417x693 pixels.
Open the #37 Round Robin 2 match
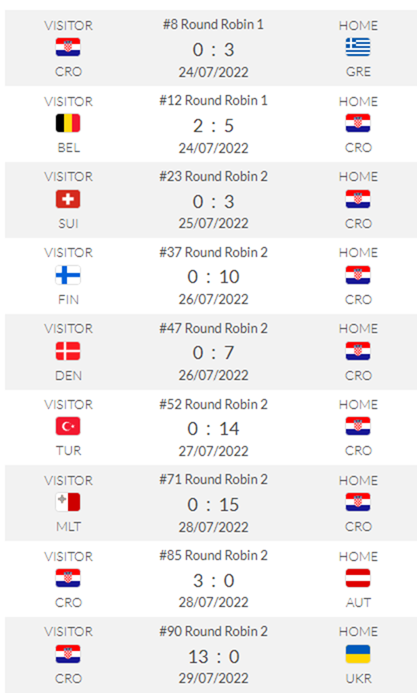pos(214,252)
